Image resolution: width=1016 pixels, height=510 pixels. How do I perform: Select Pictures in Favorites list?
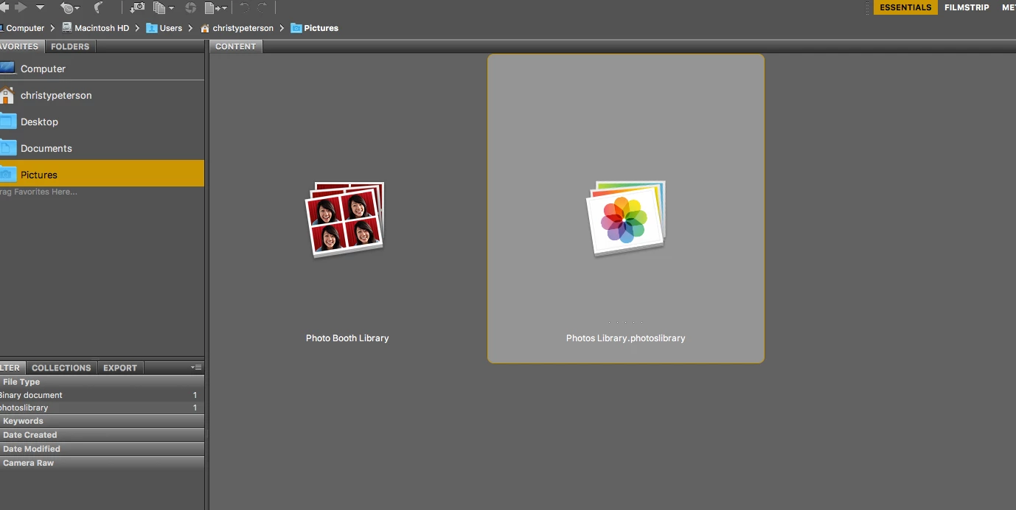(x=102, y=174)
